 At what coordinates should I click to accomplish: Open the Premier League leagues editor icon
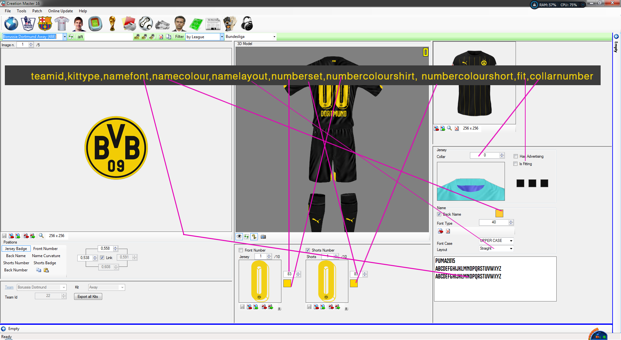(x=28, y=24)
